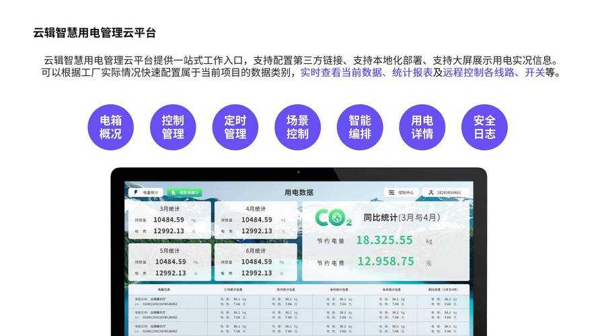The height and width of the screenshot is (336, 598).
Task: Click the green CO₂ logo icon
Action: click(334, 218)
